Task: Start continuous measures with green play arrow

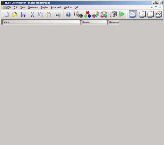Action: coord(122,14)
